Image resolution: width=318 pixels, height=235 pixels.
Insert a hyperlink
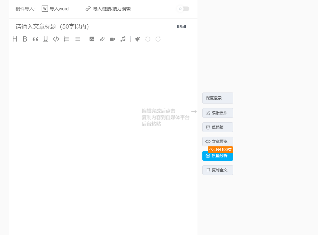pyautogui.click(x=102, y=39)
